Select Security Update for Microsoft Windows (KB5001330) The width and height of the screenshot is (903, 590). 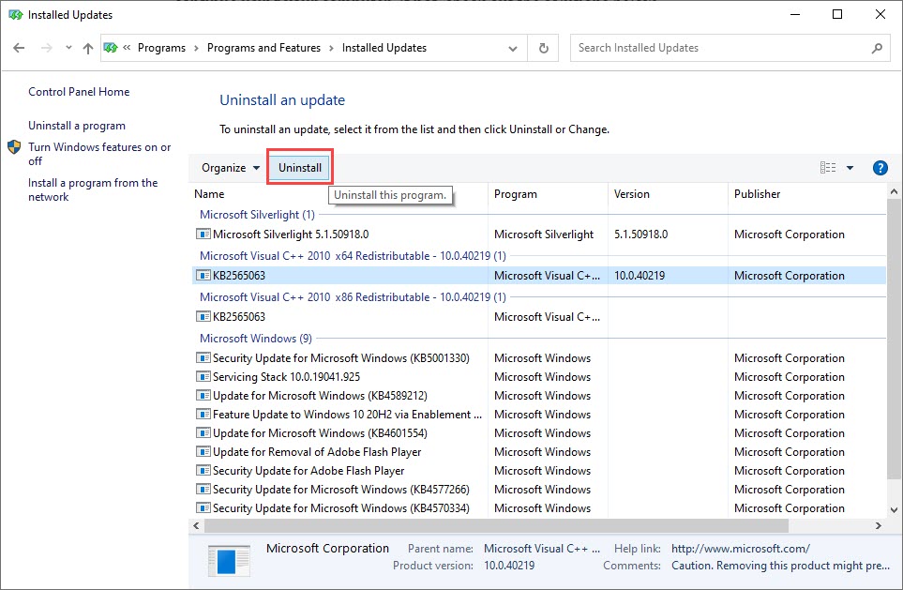click(539, 357)
